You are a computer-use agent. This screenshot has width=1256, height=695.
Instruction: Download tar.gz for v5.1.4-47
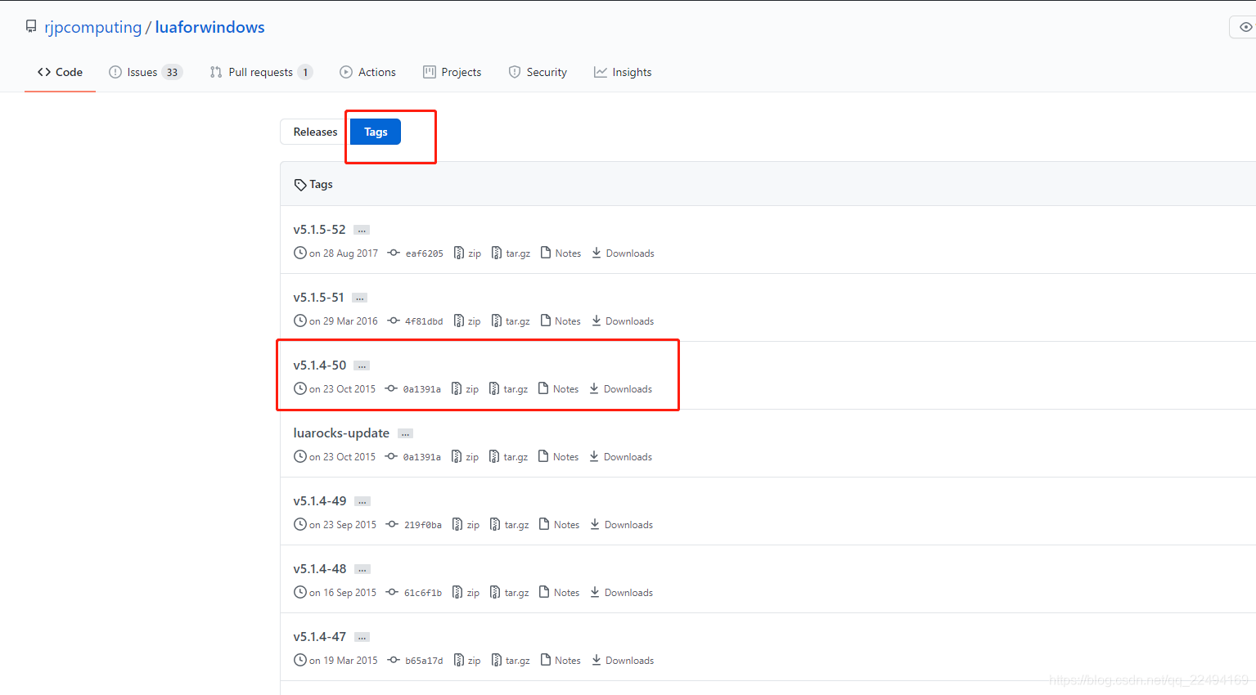point(511,661)
